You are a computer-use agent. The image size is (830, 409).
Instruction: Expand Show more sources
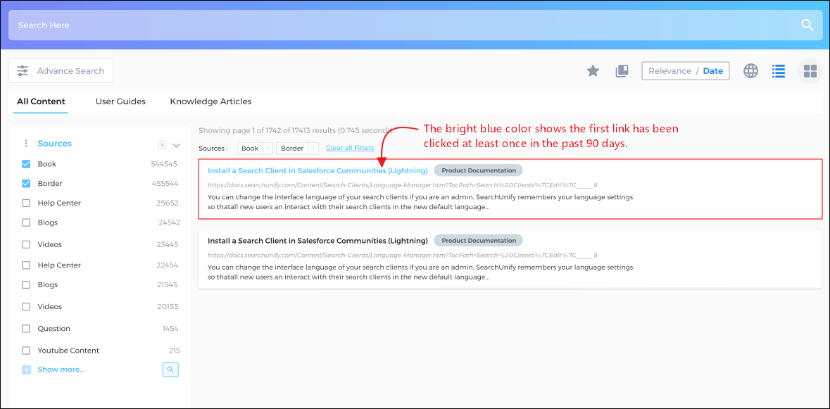pos(61,370)
